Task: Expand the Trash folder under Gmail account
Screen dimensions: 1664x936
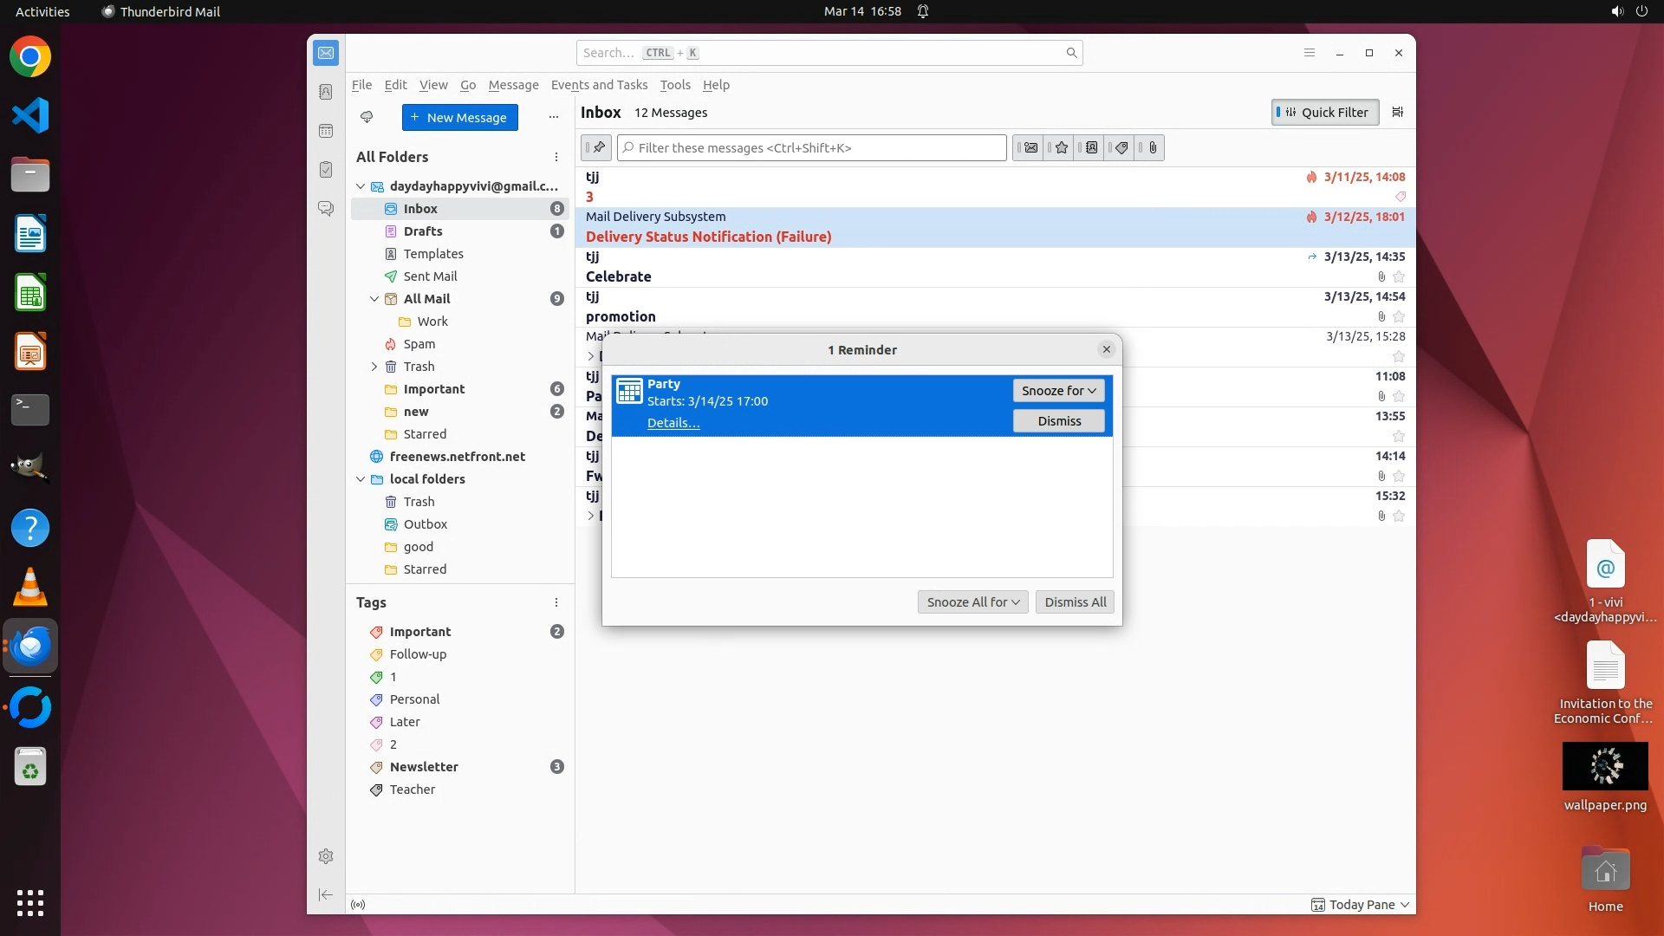Action: 374,367
